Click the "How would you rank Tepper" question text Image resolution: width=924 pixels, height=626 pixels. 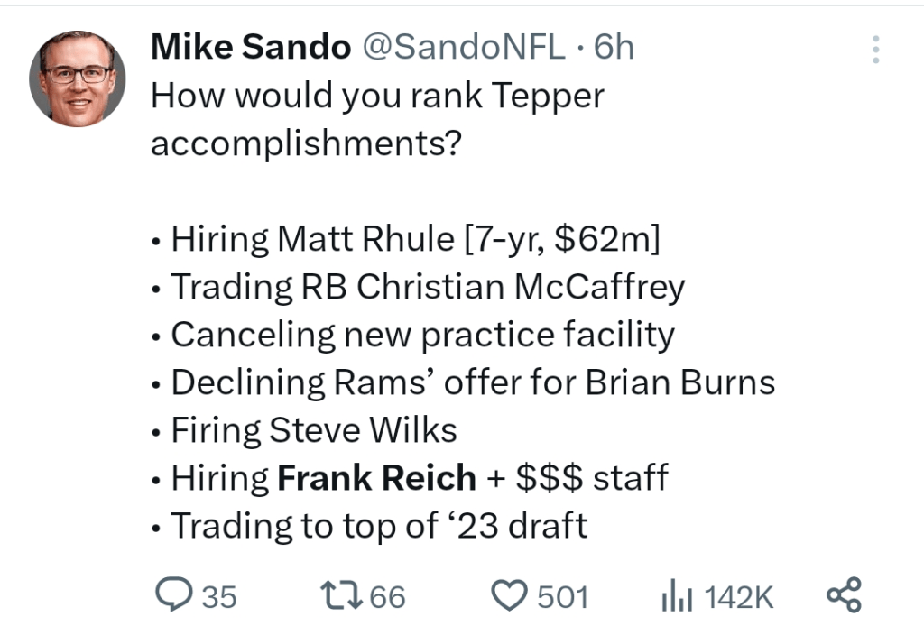pyautogui.click(x=377, y=96)
